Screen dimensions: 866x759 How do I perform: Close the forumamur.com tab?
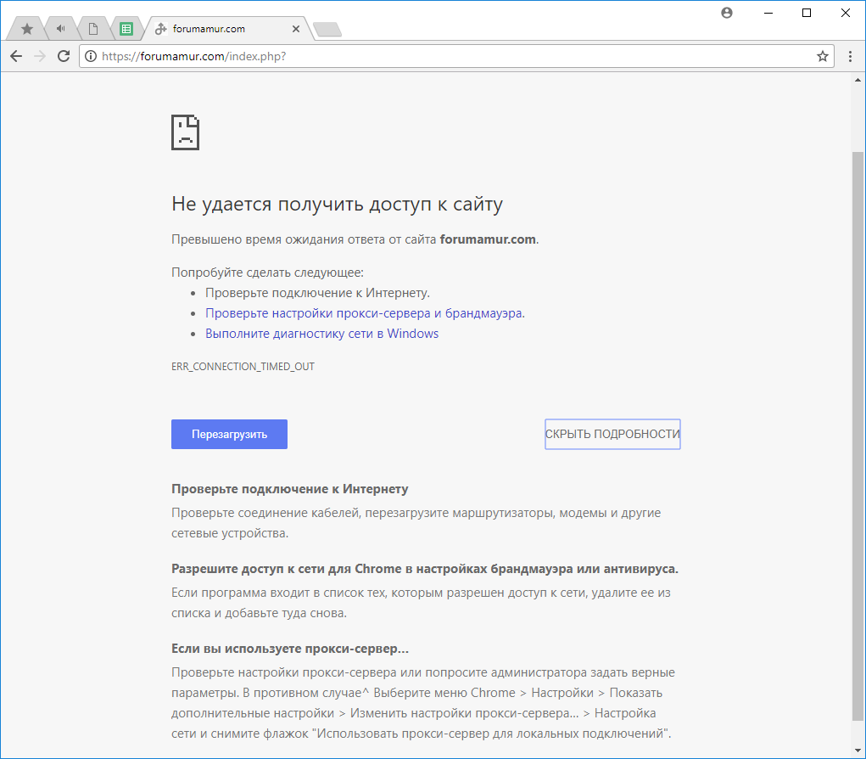295,29
